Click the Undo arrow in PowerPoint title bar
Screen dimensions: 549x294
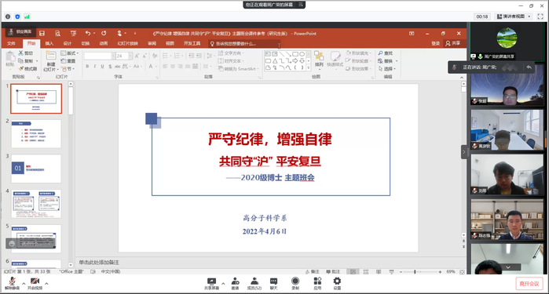(87, 33)
